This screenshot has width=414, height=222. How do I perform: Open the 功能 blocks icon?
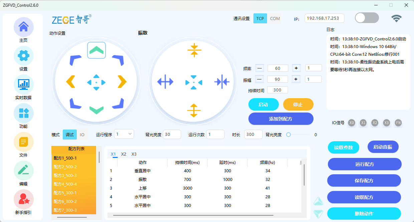[x=23, y=113]
